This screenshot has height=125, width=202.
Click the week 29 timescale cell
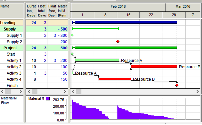coord(174,15)
